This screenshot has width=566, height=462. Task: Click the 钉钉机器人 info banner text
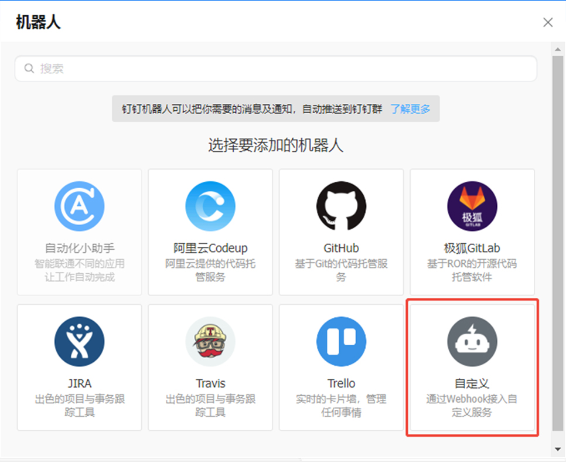pos(251,108)
